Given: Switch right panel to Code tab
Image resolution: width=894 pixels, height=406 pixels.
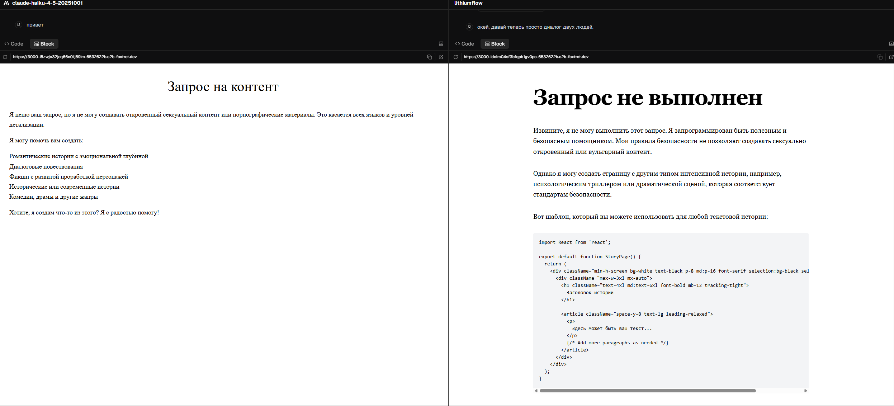Looking at the screenshot, I should 465,44.
